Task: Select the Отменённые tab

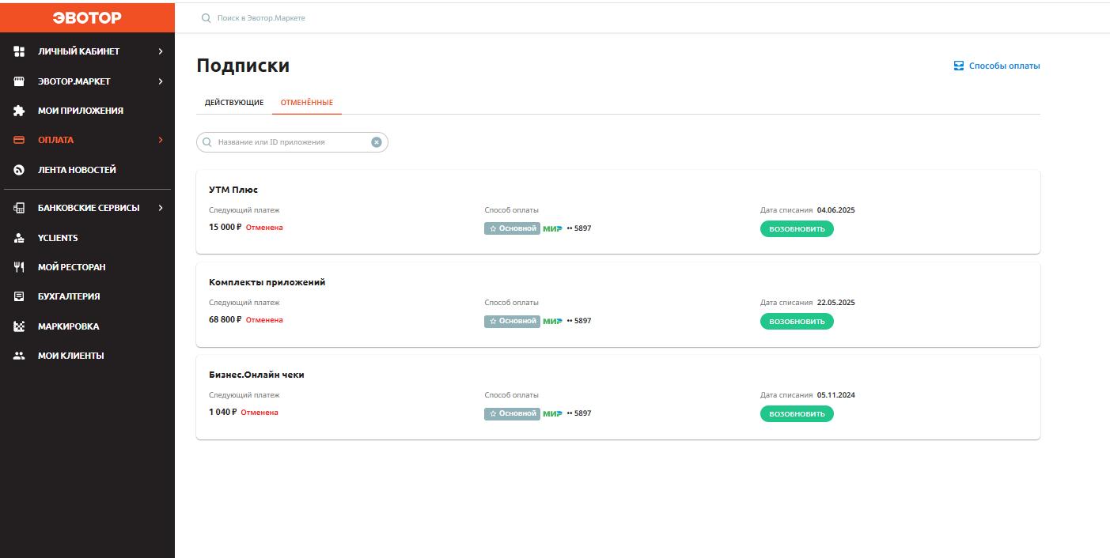Action: (307, 103)
